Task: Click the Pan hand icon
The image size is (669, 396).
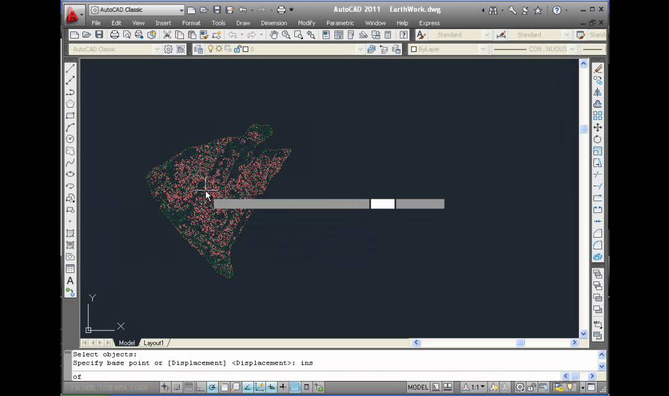Action: [274, 35]
